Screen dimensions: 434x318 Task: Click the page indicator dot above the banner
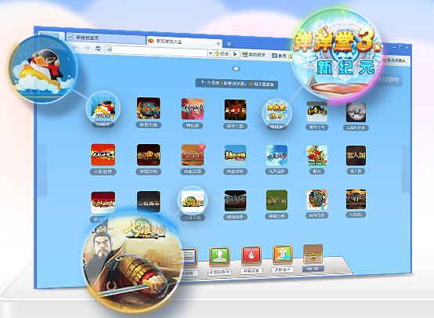point(236,69)
